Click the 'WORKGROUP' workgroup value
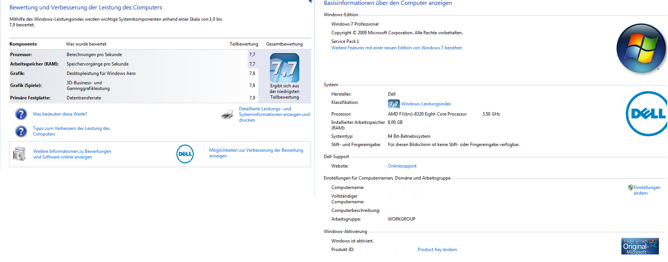Screen dimensions: 668x262 [x=401, y=219]
